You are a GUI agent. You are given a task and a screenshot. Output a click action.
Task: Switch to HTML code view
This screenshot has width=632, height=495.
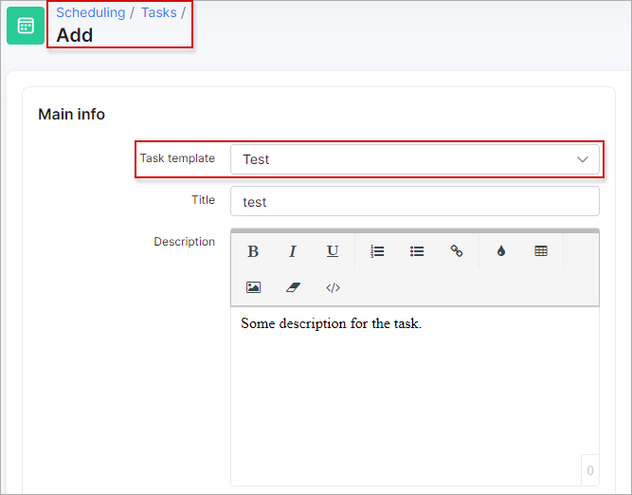coord(333,287)
